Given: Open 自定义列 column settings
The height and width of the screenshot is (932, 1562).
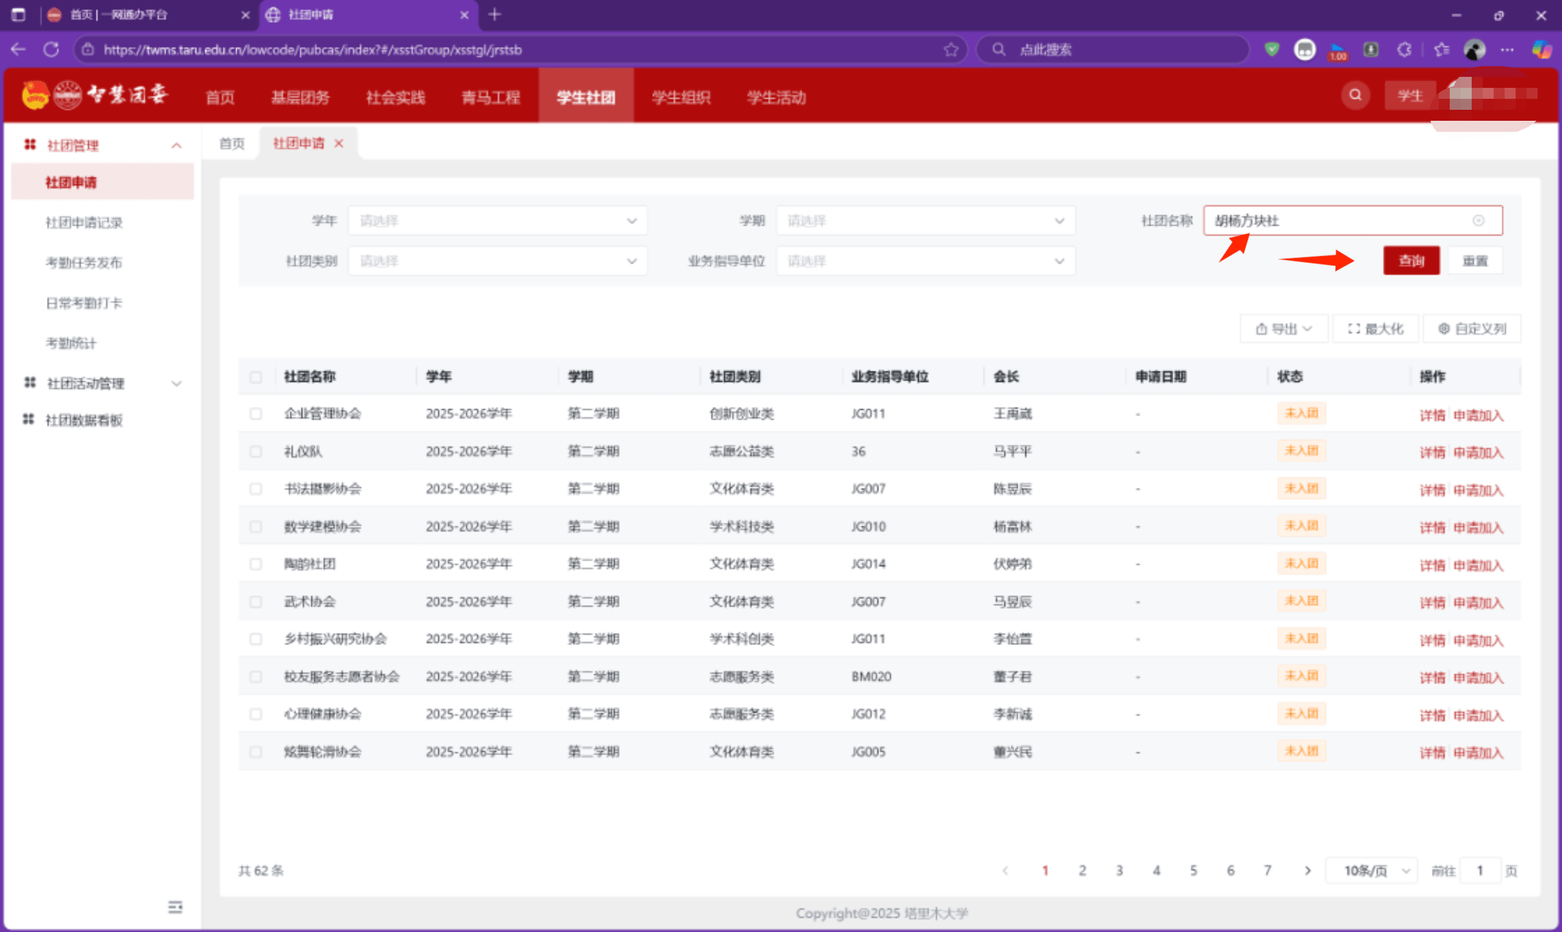Looking at the screenshot, I should point(1472,329).
